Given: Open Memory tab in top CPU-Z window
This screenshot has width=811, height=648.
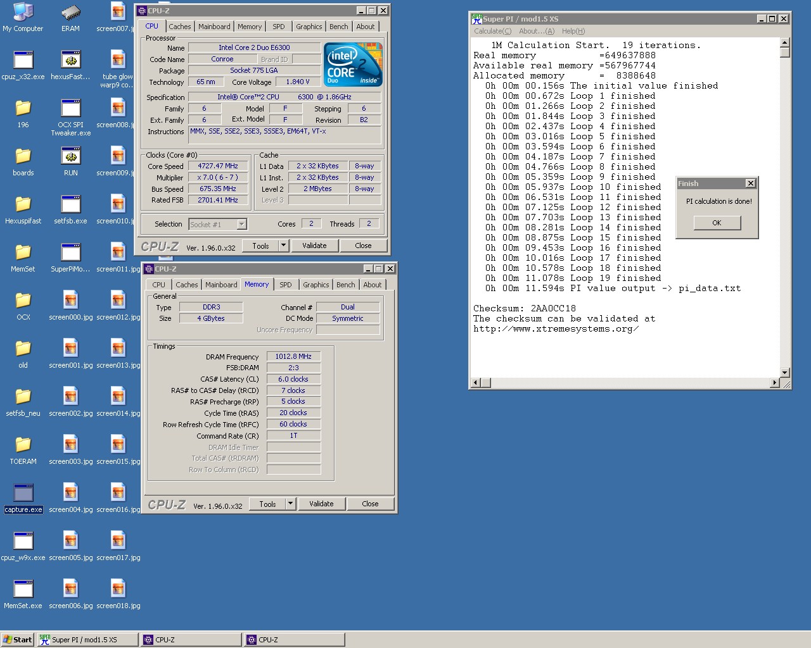Looking at the screenshot, I should (x=250, y=27).
